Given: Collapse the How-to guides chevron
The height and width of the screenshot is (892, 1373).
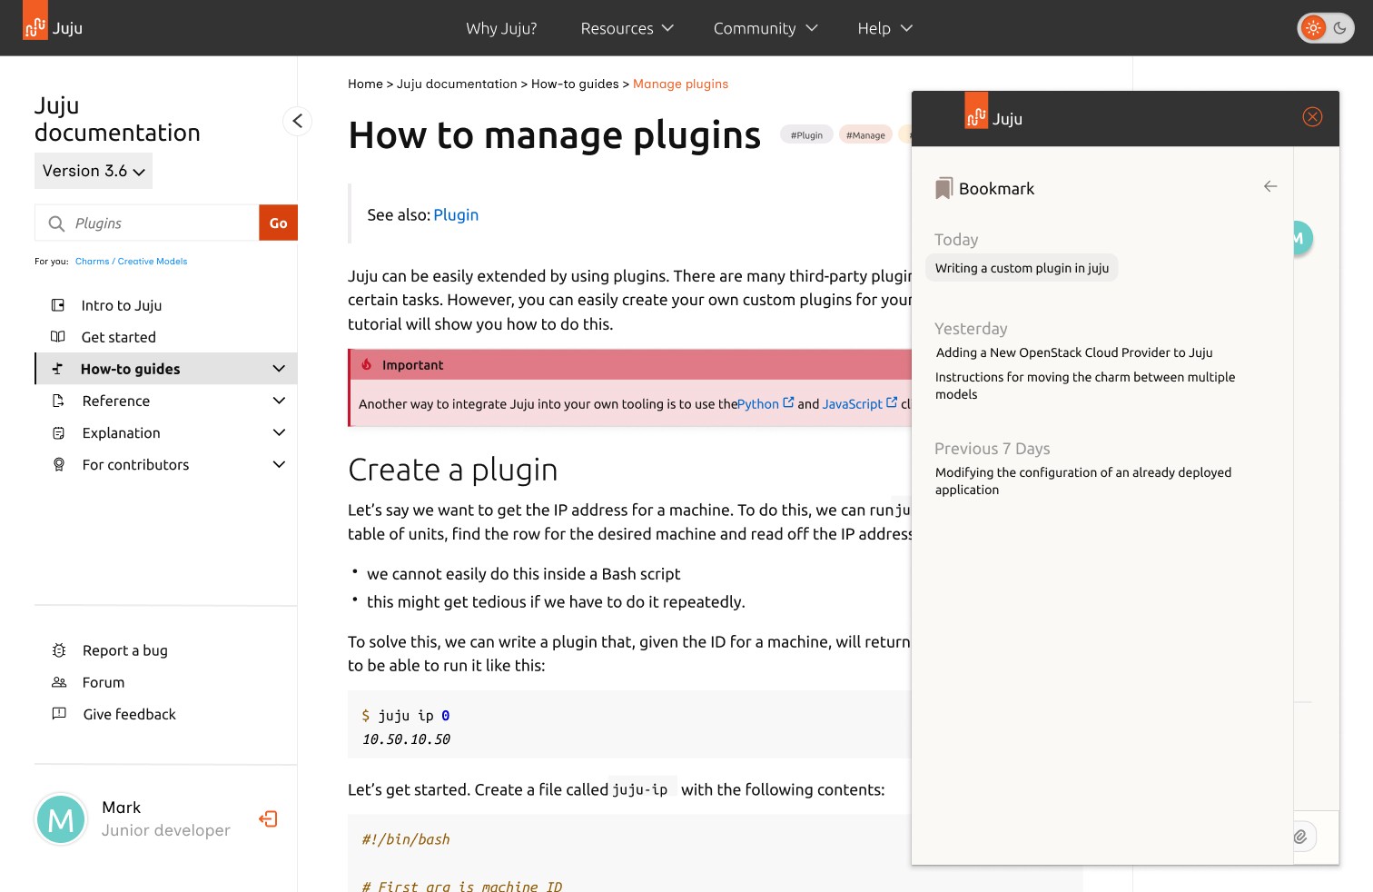Looking at the screenshot, I should click(279, 369).
